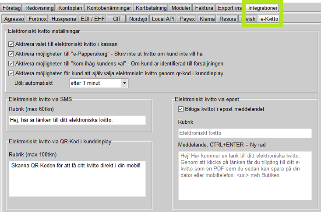Disable the e-Papperskorg checkbox

click(x=11, y=54)
